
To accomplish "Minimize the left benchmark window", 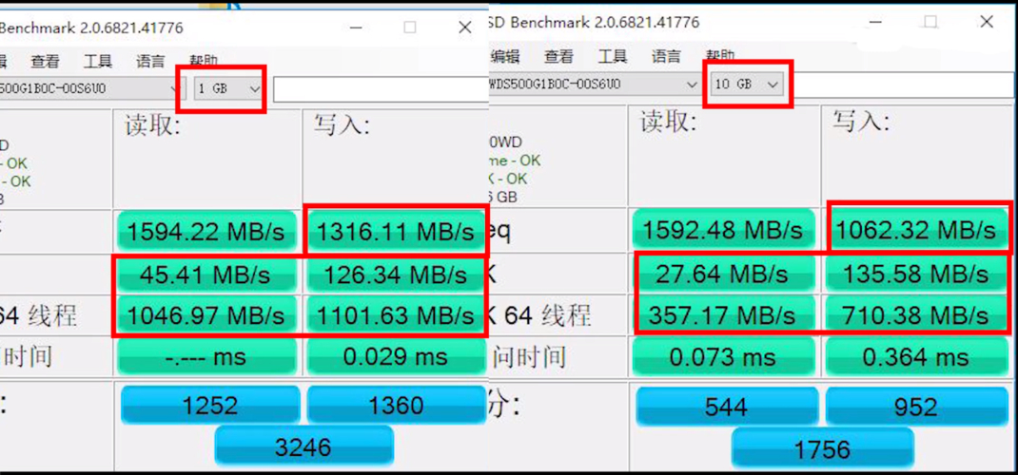I will coord(355,28).
